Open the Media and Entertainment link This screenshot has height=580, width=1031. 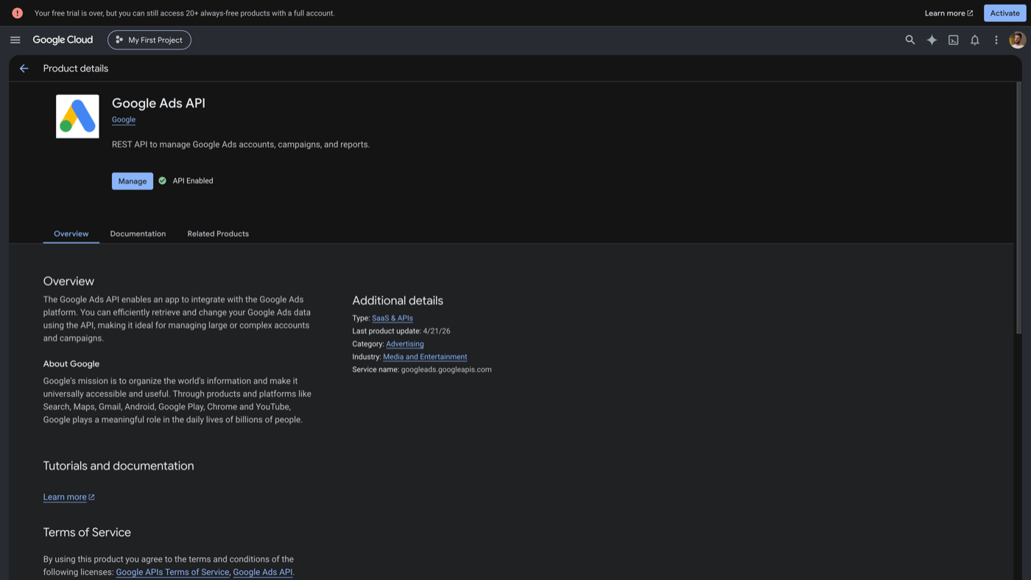click(425, 357)
